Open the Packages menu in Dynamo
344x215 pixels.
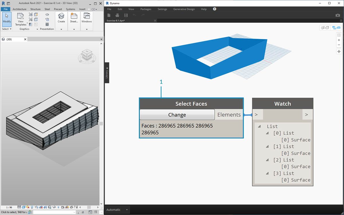pyautogui.click(x=146, y=9)
